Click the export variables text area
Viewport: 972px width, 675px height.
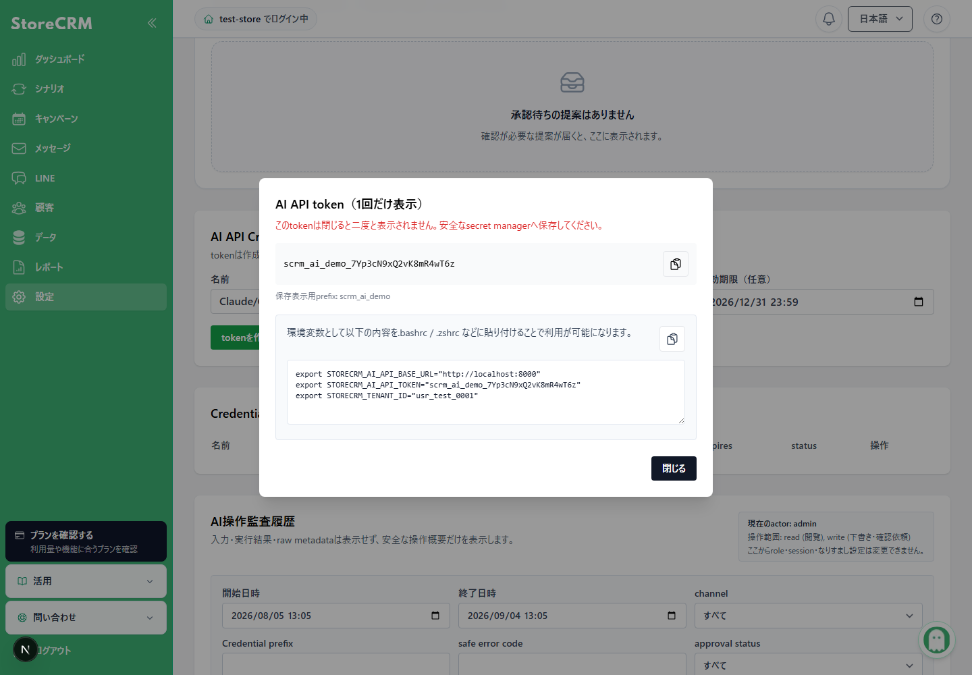tap(486, 392)
